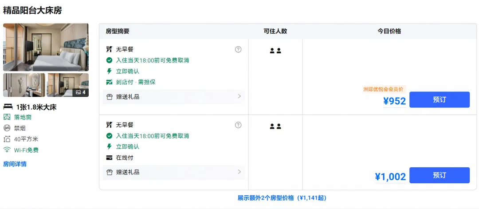The height and width of the screenshot is (209, 479).
Task: Click the floor-window icon beside 落地窗
Action: point(7,117)
